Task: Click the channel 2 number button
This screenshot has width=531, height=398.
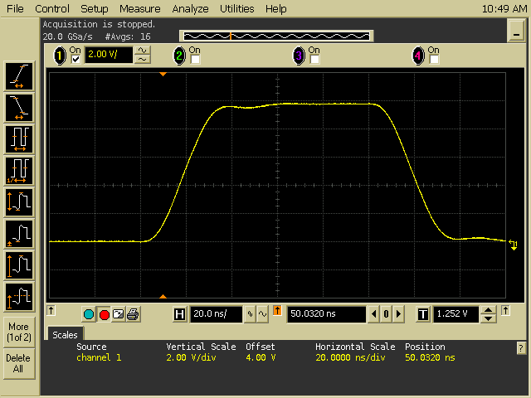Action: pyautogui.click(x=179, y=56)
